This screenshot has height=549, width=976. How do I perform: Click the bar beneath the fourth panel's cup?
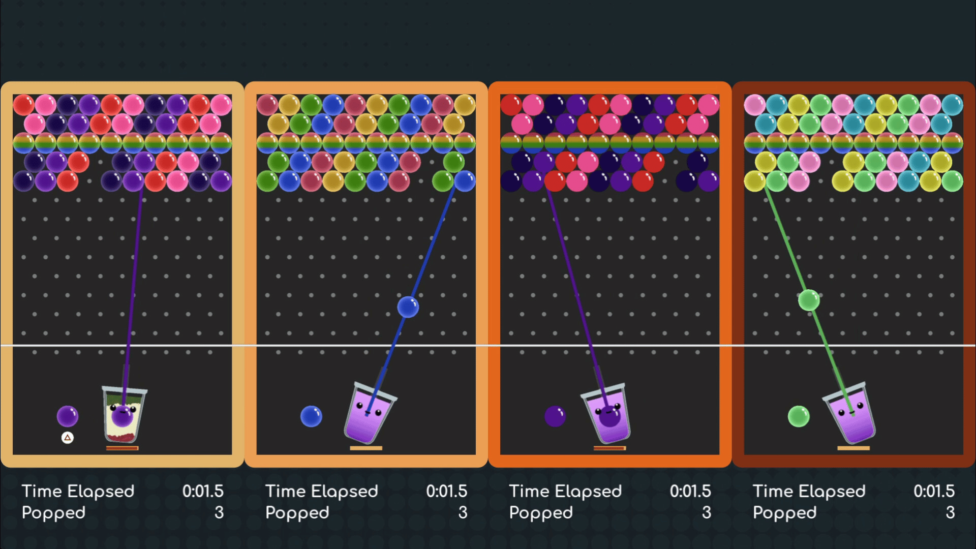pyautogui.click(x=853, y=448)
